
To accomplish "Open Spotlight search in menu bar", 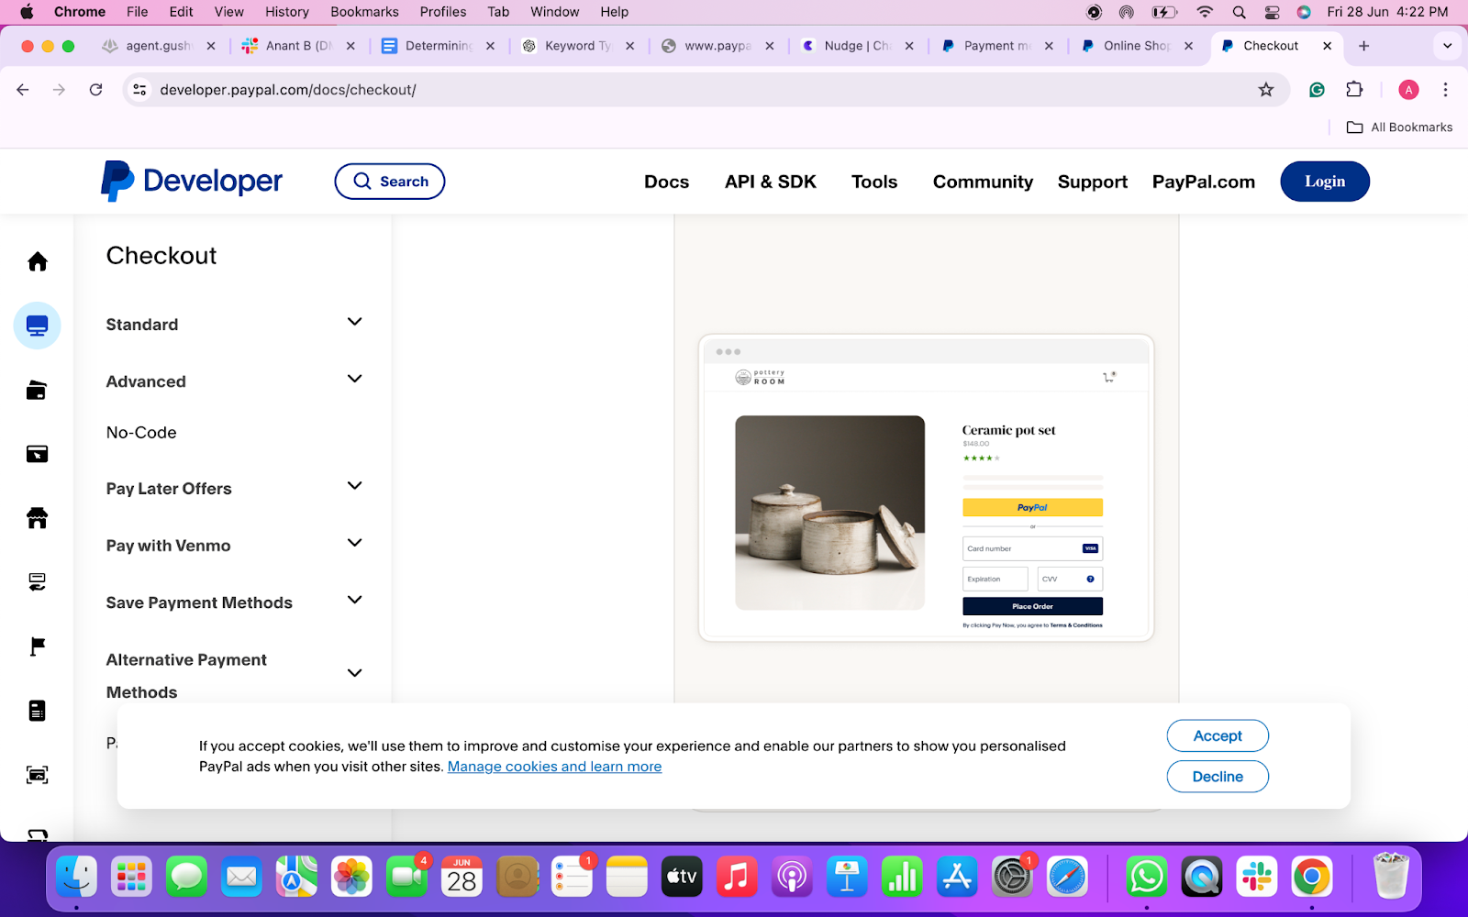I will pyautogui.click(x=1239, y=12).
